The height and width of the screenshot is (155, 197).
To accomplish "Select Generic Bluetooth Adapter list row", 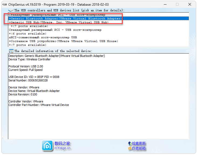I will coord(98,18).
